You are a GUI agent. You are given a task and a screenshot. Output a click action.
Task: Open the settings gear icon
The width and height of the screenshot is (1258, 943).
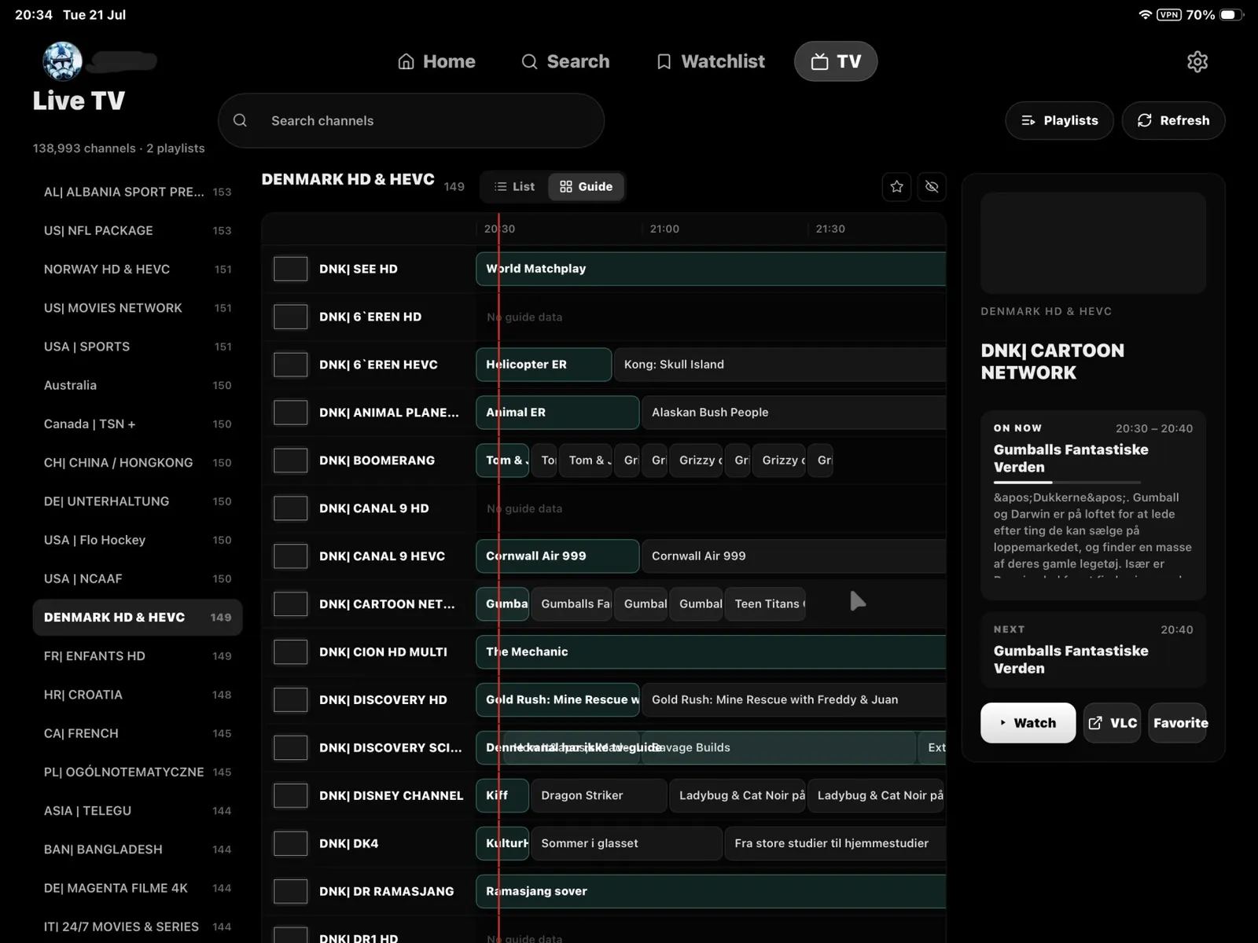1197,61
